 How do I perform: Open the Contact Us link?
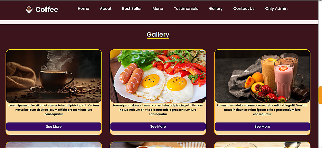tap(244, 9)
